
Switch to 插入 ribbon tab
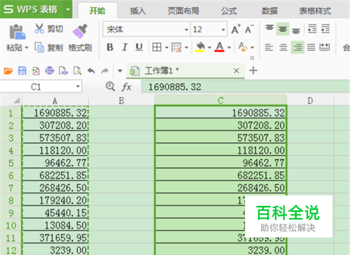pos(138,11)
